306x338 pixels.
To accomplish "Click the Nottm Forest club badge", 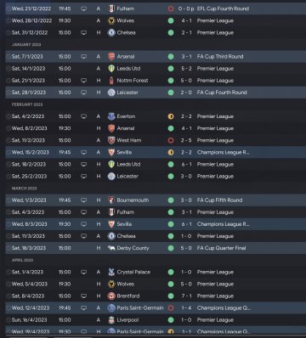I will (x=111, y=81).
